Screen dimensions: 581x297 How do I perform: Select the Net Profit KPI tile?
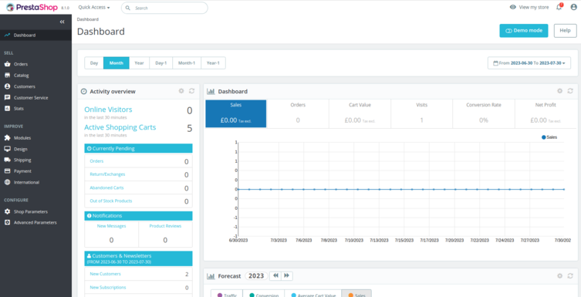tap(546, 113)
